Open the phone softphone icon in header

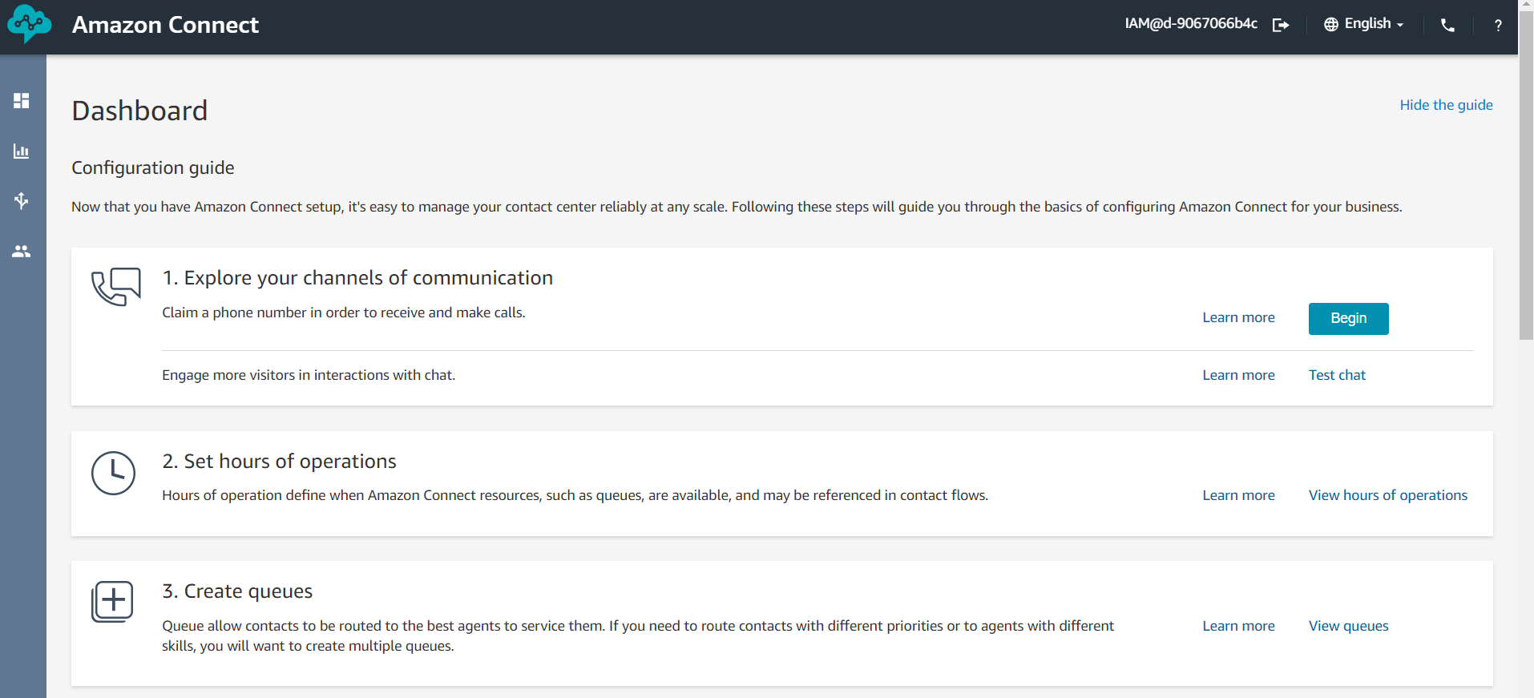tap(1447, 25)
